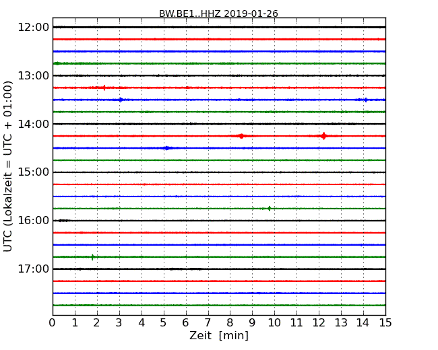Click the green spike near minute 2
This screenshot has height=350, width=438.
tap(92, 257)
